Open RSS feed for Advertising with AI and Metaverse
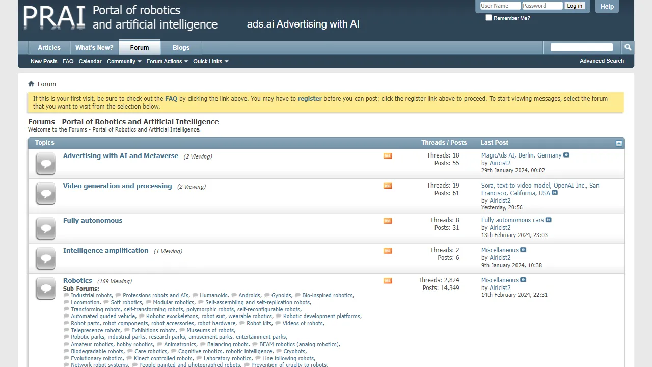652x367 pixels. tap(388, 155)
